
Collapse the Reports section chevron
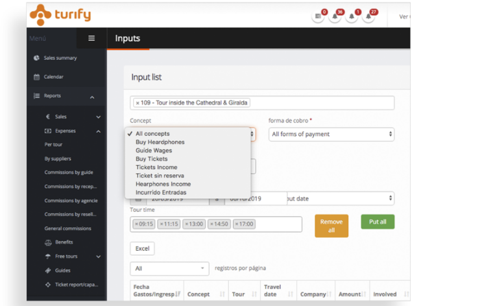pos(92,97)
